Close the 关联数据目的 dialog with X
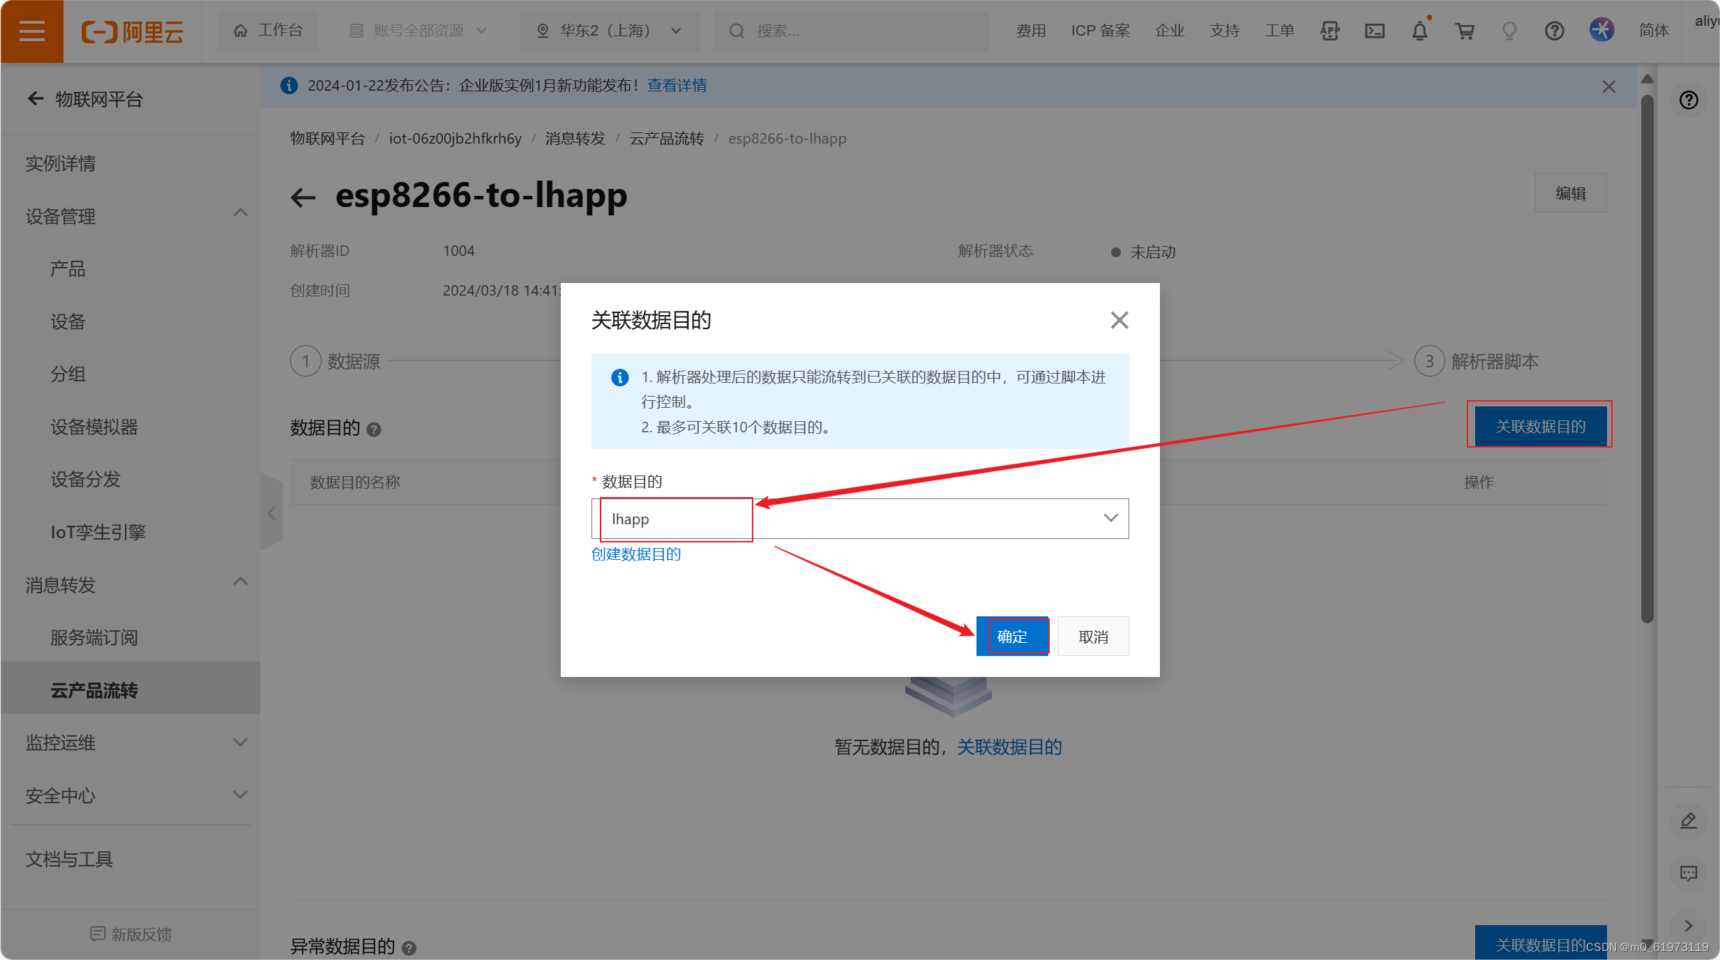1720x960 pixels. [x=1119, y=320]
